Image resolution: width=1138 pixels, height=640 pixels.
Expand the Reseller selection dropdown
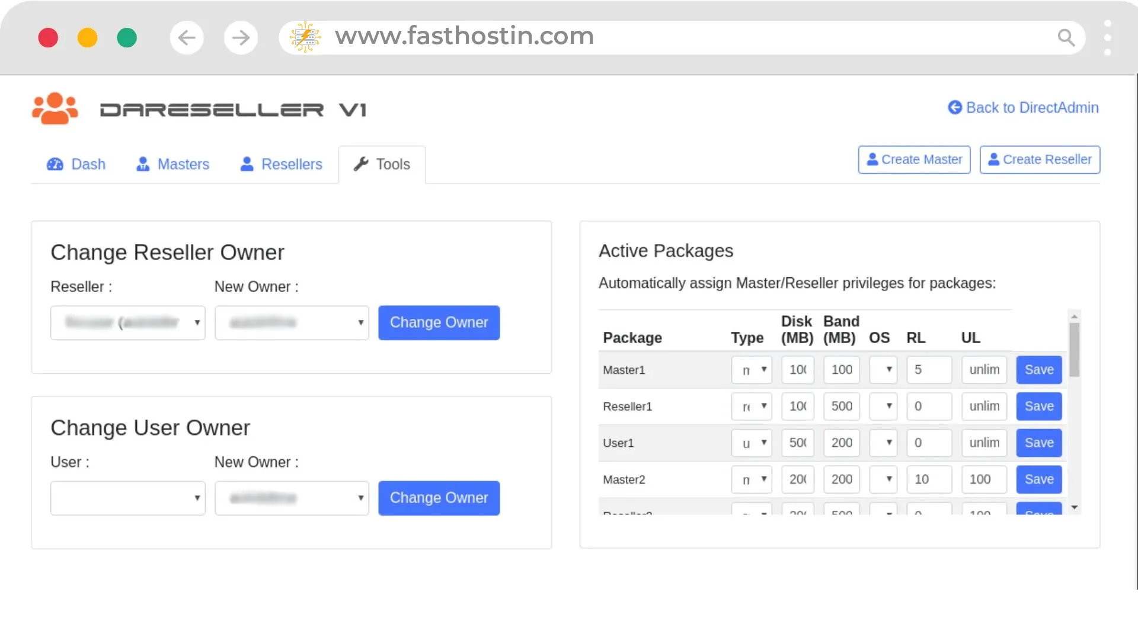pos(127,322)
